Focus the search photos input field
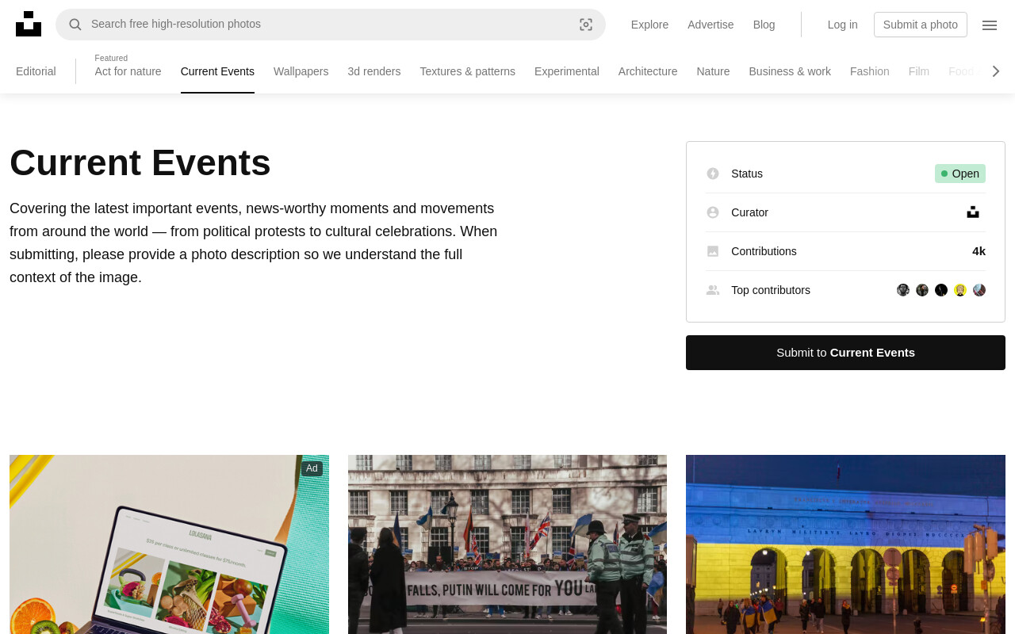Screen dimensions: 1015x634 click(330, 25)
